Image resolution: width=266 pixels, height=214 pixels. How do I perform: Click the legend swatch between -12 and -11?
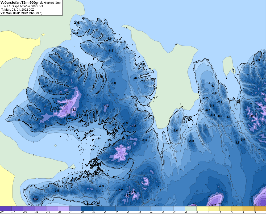[64, 209]
